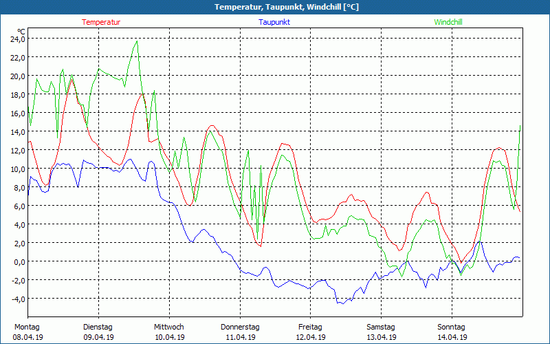Click the 'Sonntag' day label
The image size is (550, 344).
452,327
